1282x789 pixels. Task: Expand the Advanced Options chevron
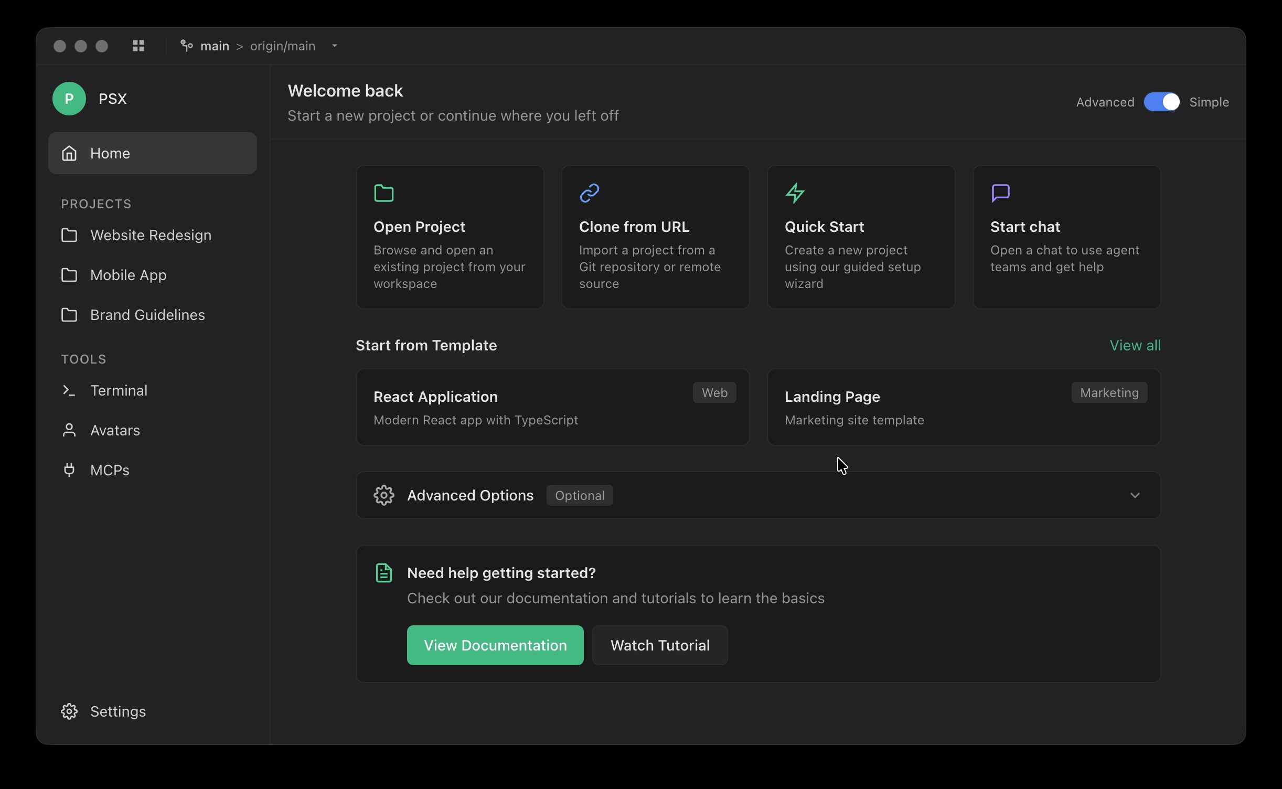click(1135, 495)
